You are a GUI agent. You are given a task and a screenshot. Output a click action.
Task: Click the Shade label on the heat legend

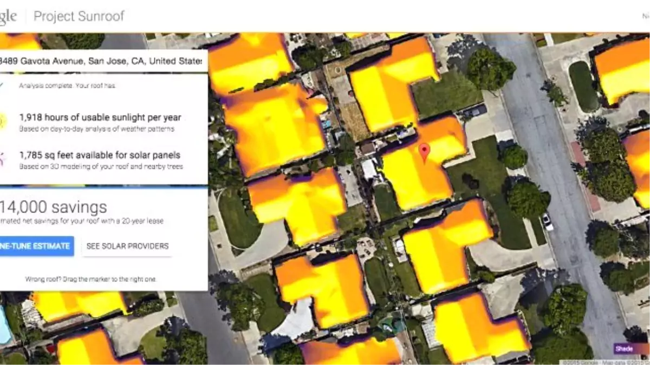pos(624,349)
